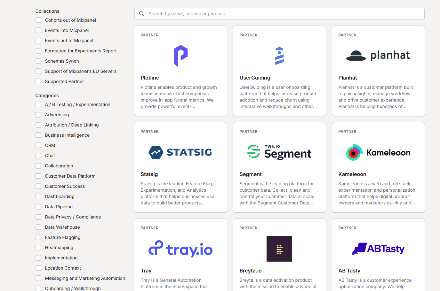Check the Customer Data Platform checkbox

38,176
